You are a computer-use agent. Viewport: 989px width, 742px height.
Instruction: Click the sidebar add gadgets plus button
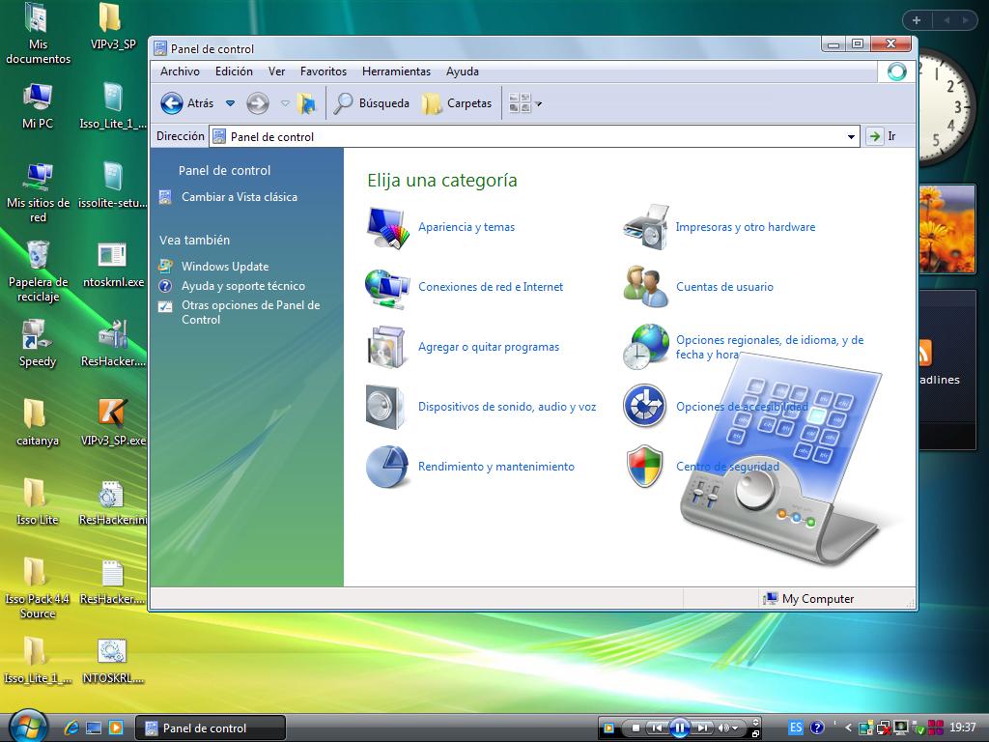(917, 20)
